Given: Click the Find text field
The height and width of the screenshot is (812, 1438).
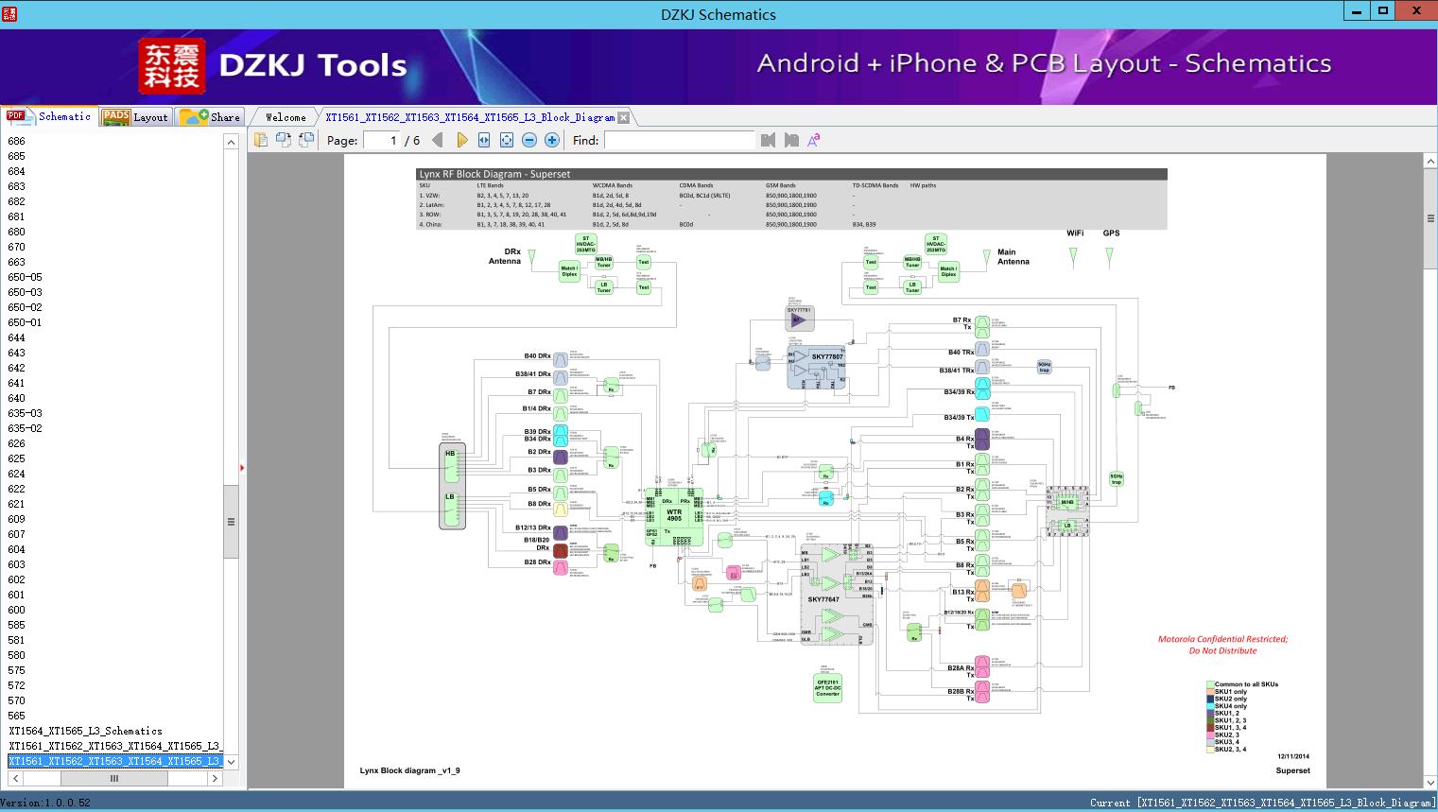Looking at the screenshot, I should click(680, 140).
